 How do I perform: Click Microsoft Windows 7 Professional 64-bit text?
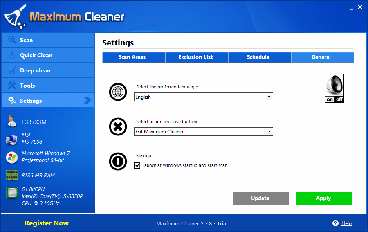click(x=46, y=157)
